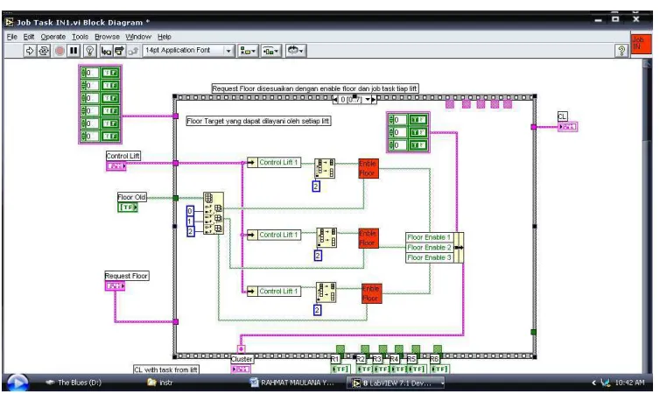Select the top Enable Floor subVI
The width and height of the screenshot is (660, 394).
click(x=369, y=168)
